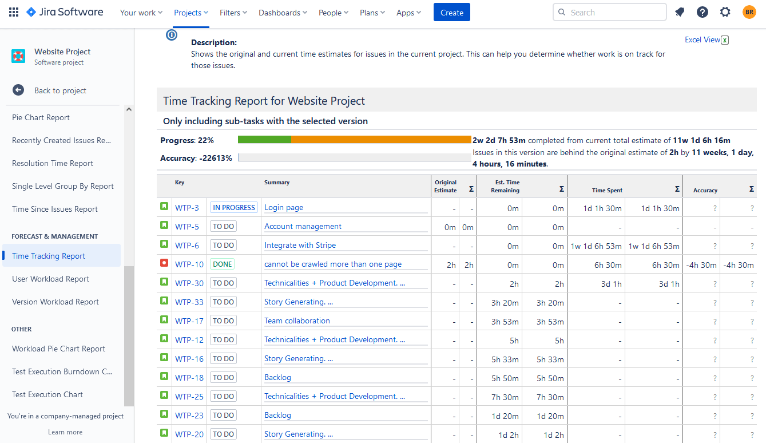The image size is (766, 443).
Task: Click the red bug icon for WTP-10
Action: [164, 263]
